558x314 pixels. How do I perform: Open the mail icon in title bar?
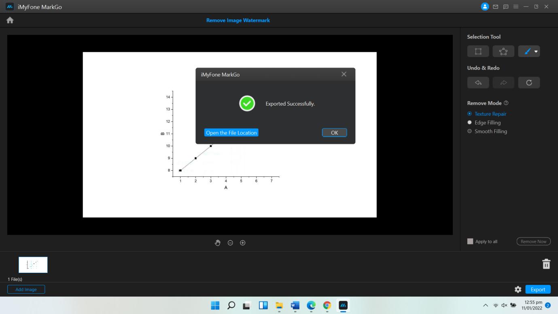[496, 6]
